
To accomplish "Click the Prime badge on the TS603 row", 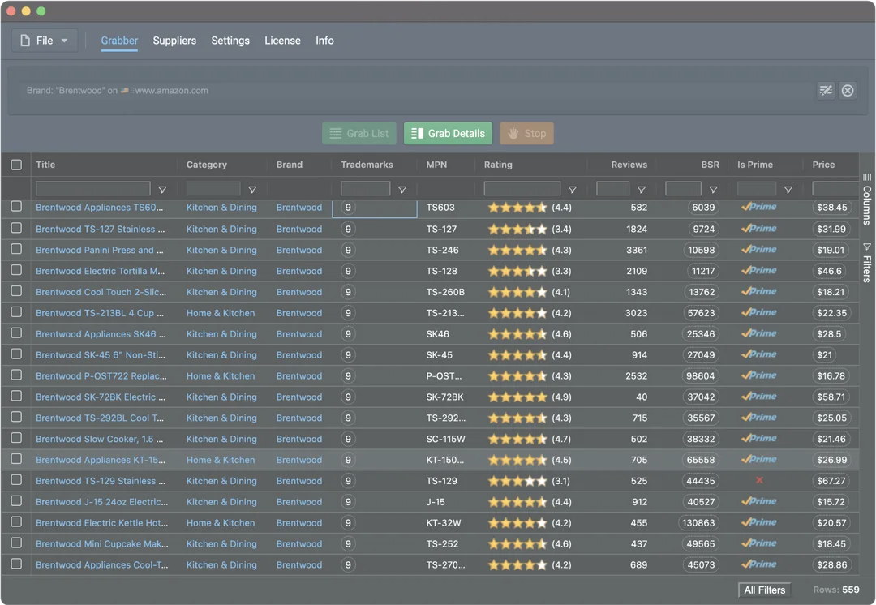I will [x=758, y=207].
